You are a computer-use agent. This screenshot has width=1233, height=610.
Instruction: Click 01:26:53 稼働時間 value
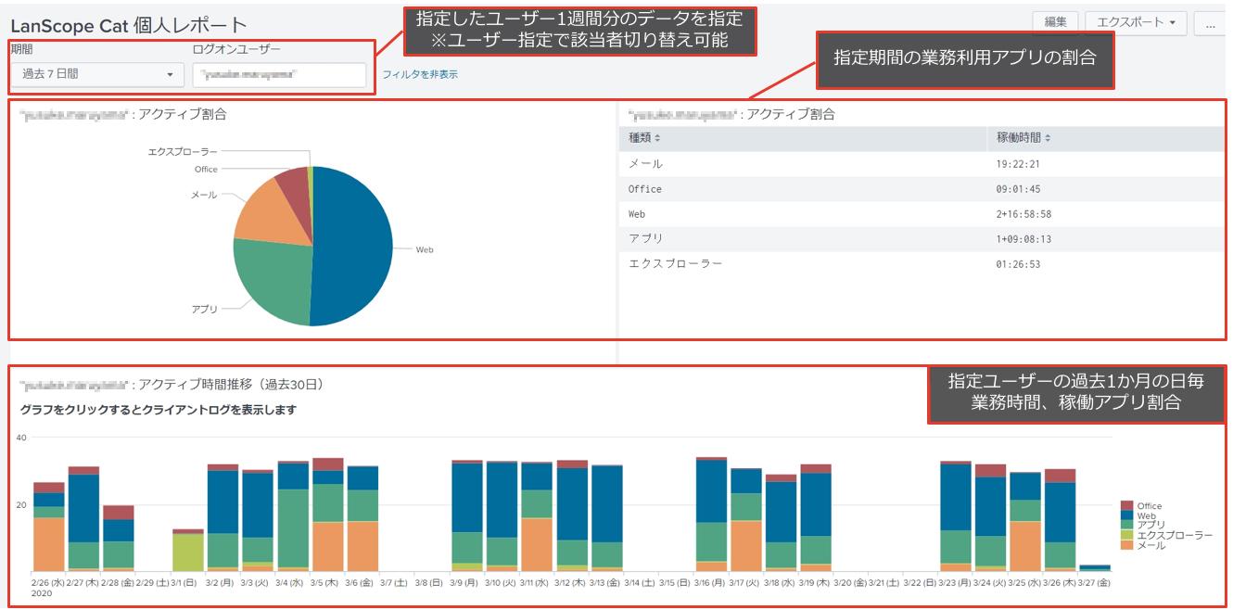(x=1018, y=264)
